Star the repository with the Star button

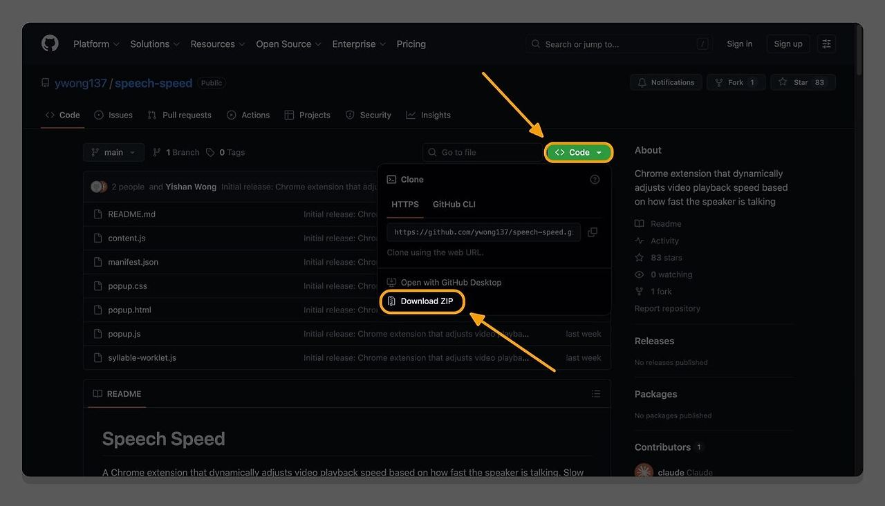803,82
